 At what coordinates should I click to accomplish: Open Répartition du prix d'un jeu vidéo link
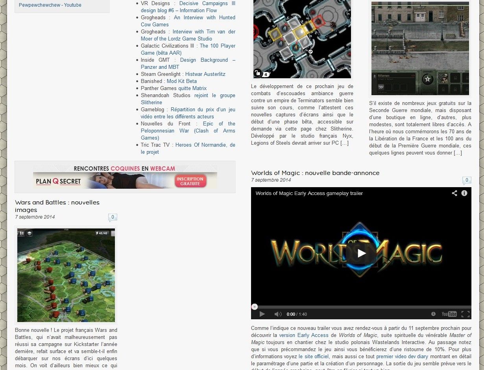[x=188, y=113]
